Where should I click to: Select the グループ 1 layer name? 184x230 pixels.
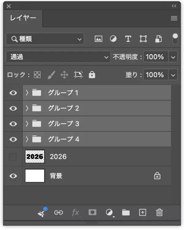click(63, 93)
